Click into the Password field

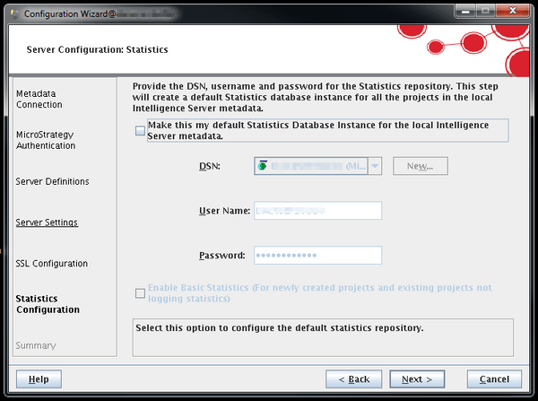tap(317, 255)
